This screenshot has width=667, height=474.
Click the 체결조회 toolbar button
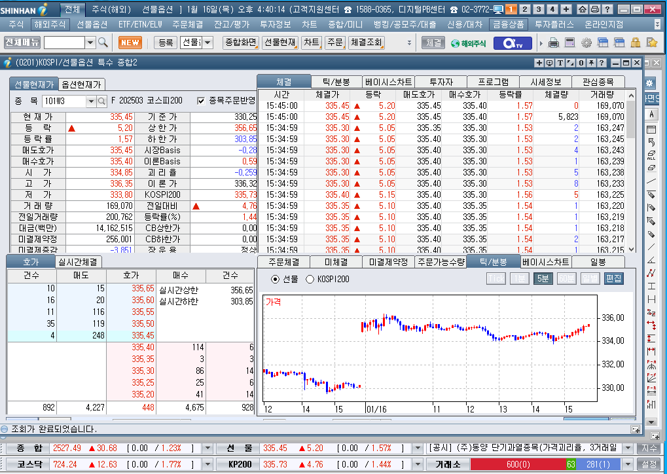point(367,43)
